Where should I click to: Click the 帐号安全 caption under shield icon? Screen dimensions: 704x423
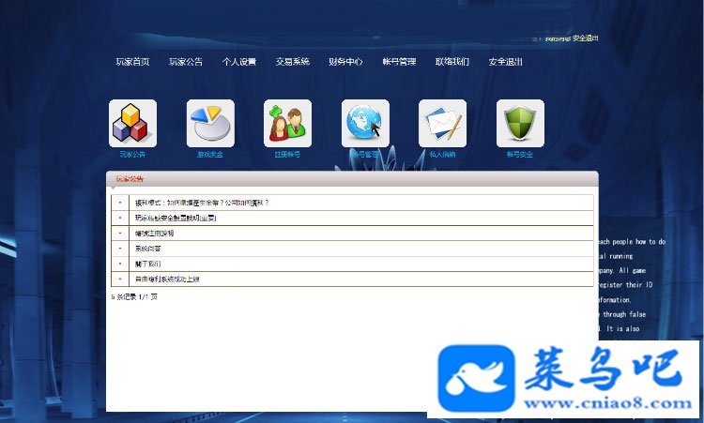pyautogui.click(x=520, y=155)
